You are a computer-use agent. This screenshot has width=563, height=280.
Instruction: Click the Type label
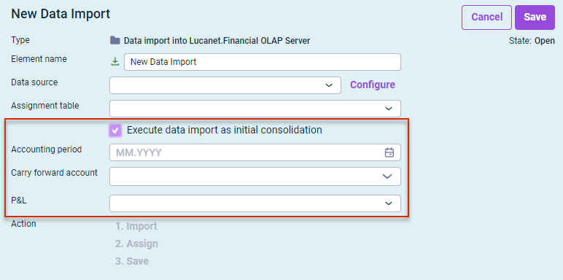coord(20,40)
